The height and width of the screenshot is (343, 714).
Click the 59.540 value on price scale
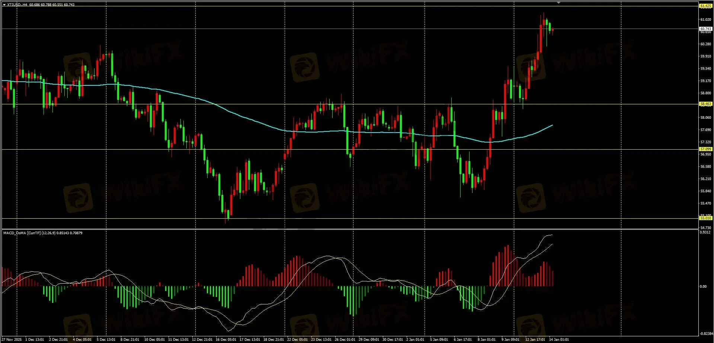point(705,69)
